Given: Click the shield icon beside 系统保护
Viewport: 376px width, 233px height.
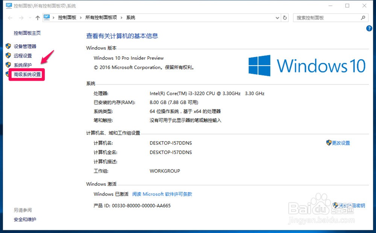Looking at the screenshot, I should click(8, 65).
